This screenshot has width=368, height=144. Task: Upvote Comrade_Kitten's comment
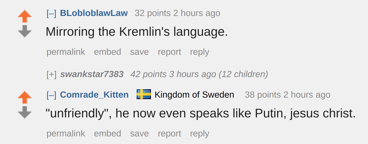point(25,97)
